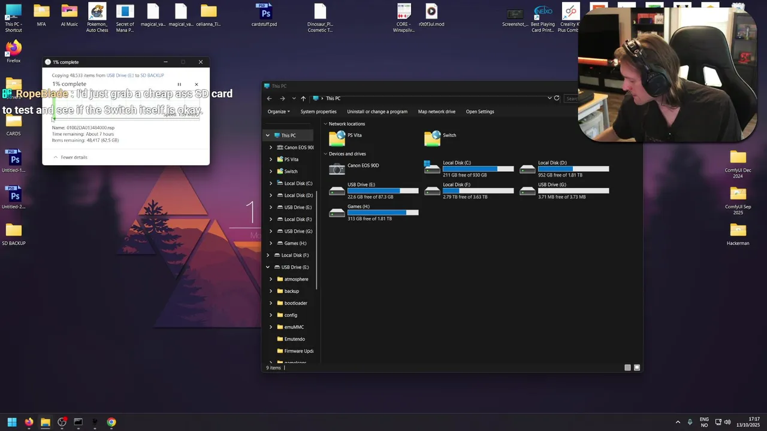Select the AI Music desktop folder
The width and height of the screenshot is (767, 431).
click(x=69, y=15)
